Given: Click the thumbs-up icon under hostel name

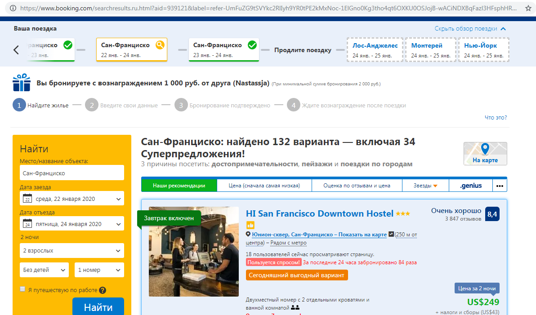Looking at the screenshot, I should (250, 225).
